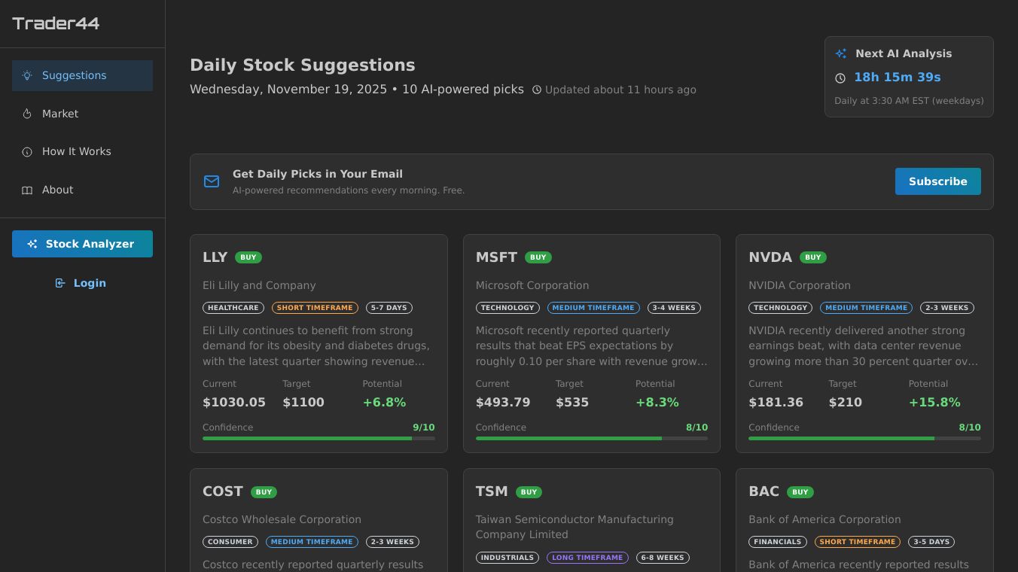The image size is (1018, 572).
Task: Go to the How It Works page
Action: [x=76, y=152]
